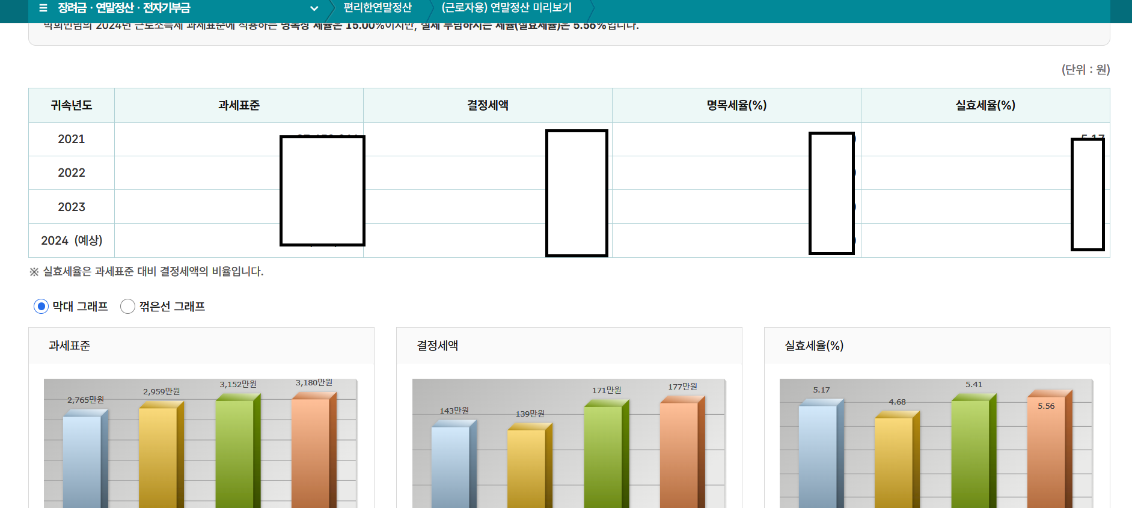Click the 4.68 bar label
The image size is (1132, 508).
[x=897, y=402]
